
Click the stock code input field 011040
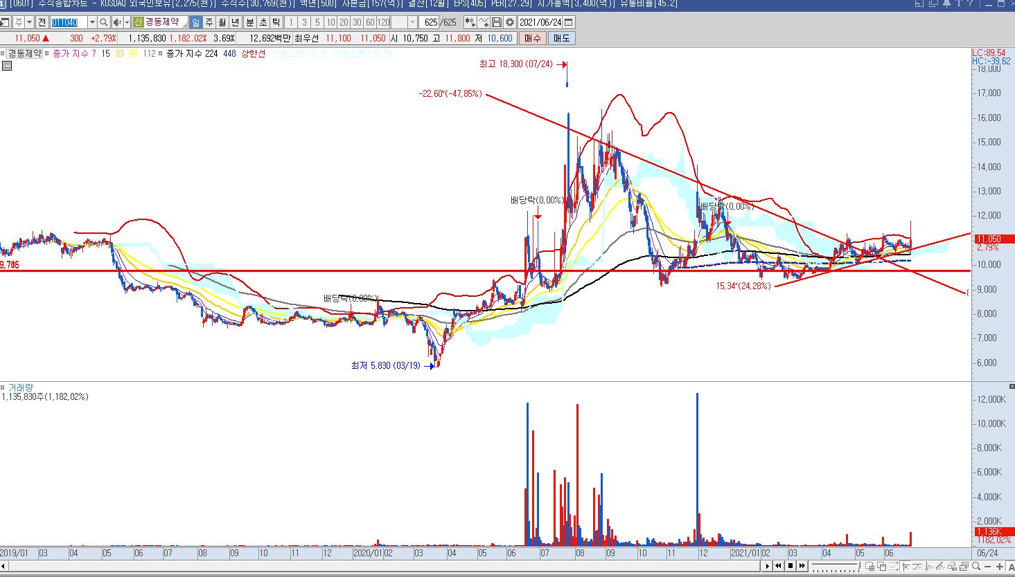pyautogui.click(x=69, y=22)
